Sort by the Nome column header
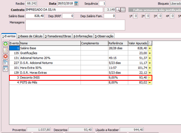Viewport: 181px width, 133px height. click(x=50, y=43)
